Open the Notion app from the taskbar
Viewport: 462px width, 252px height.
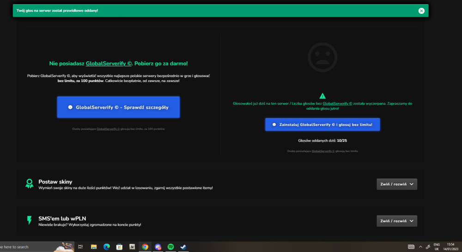click(132, 247)
